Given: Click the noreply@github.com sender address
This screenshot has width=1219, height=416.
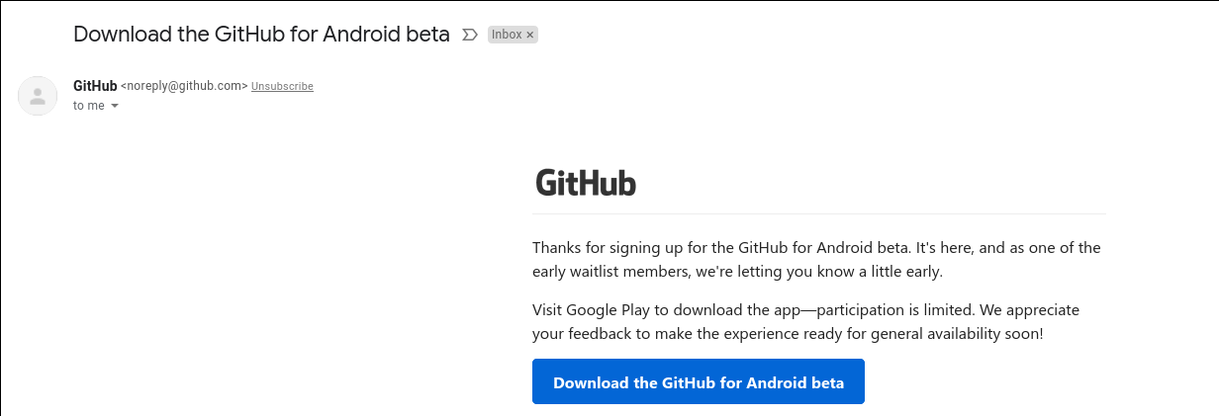Looking at the screenshot, I should (x=184, y=86).
